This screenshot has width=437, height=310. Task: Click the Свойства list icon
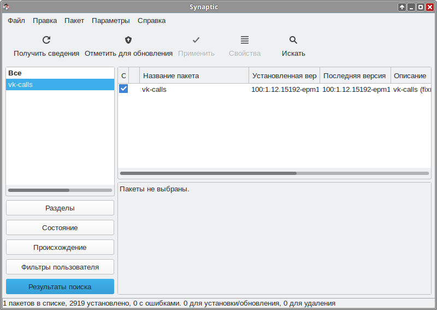coord(245,40)
